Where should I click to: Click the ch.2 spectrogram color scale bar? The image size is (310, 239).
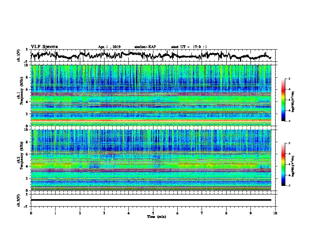(283, 164)
